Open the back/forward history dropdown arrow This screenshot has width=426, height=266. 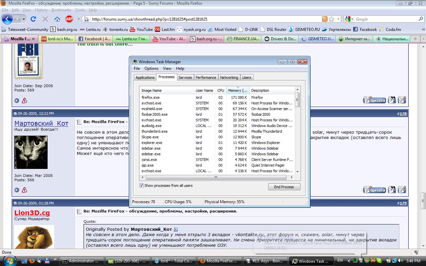pyautogui.click(x=24, y=19)
